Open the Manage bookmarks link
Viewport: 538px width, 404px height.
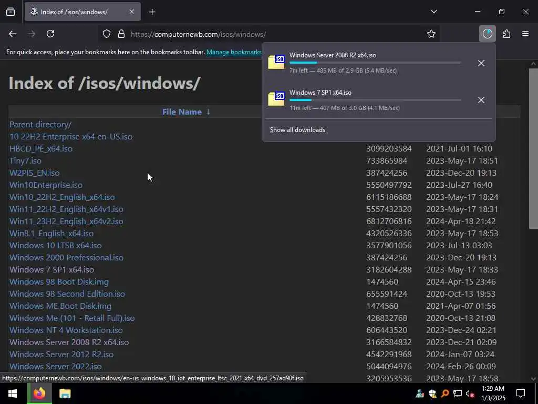click(234, 52)
